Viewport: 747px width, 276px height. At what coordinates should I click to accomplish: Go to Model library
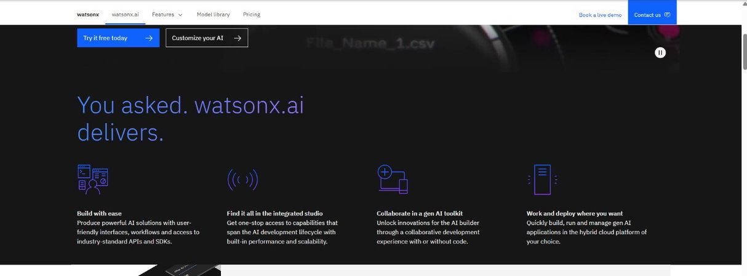tap(213, 14)
